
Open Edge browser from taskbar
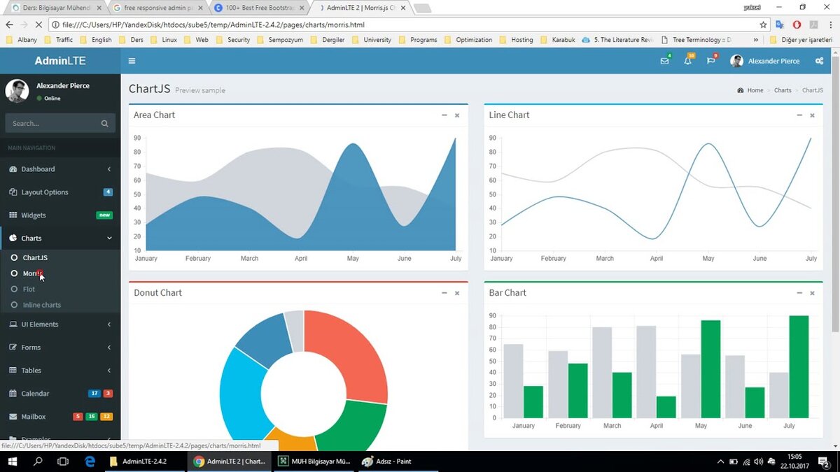pyautogui.click(x=90, y=462)
